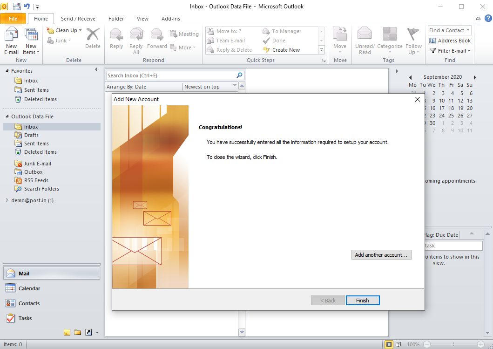The image size is (493, 349).
Task: Click the Search Inbox magnifier icon
Action: (240, 75)
